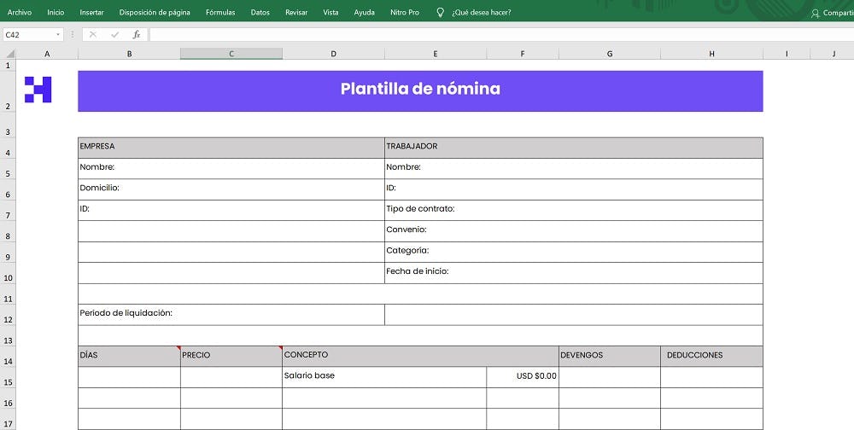Open the Insertar ribbon tab
854x430 pixels.
pyautogui.click(x=91, y=12)
